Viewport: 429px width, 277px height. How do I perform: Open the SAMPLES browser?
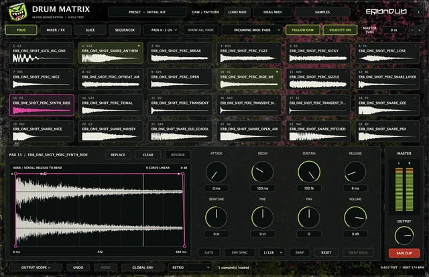coord(322,12)
